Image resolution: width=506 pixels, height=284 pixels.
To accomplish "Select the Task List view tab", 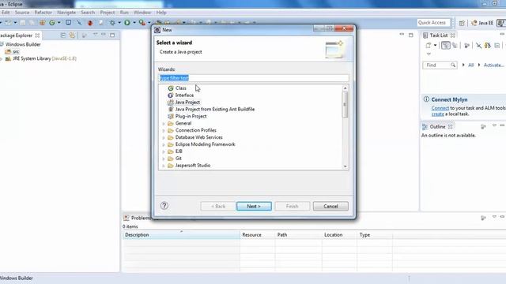I will point(439,35).
